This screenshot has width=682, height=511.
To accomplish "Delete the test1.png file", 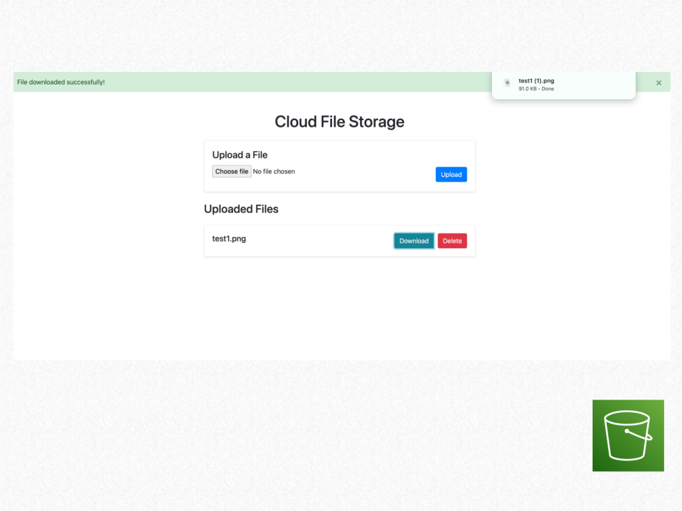I will 452,241.
